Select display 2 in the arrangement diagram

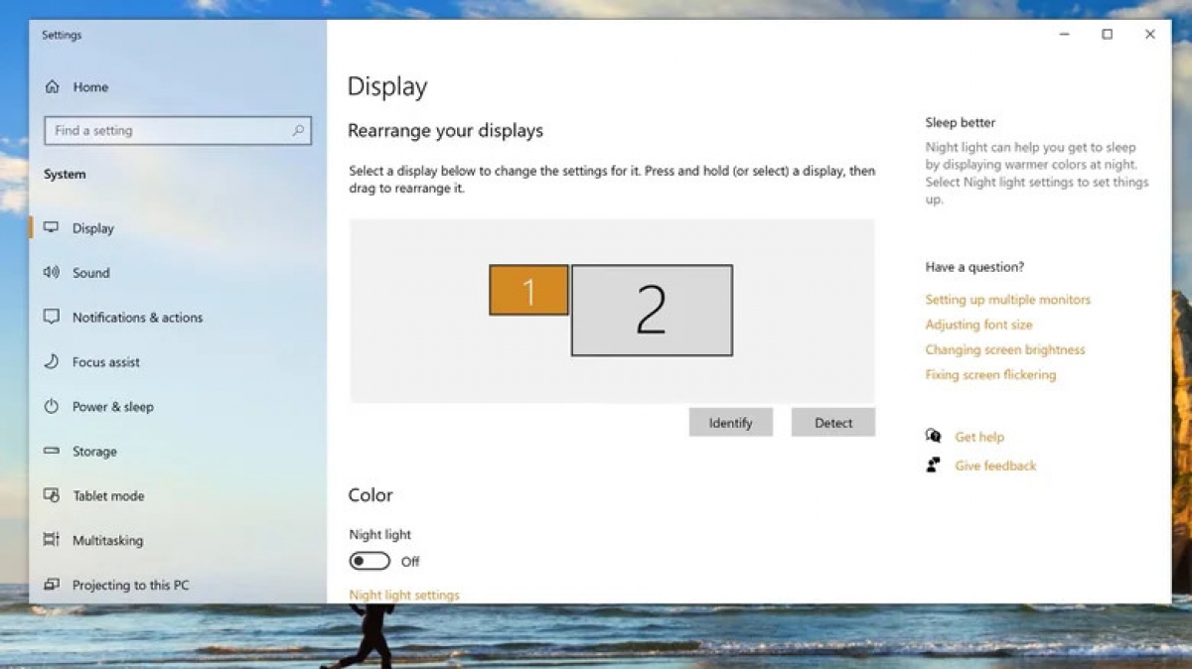tap(651, 309)
